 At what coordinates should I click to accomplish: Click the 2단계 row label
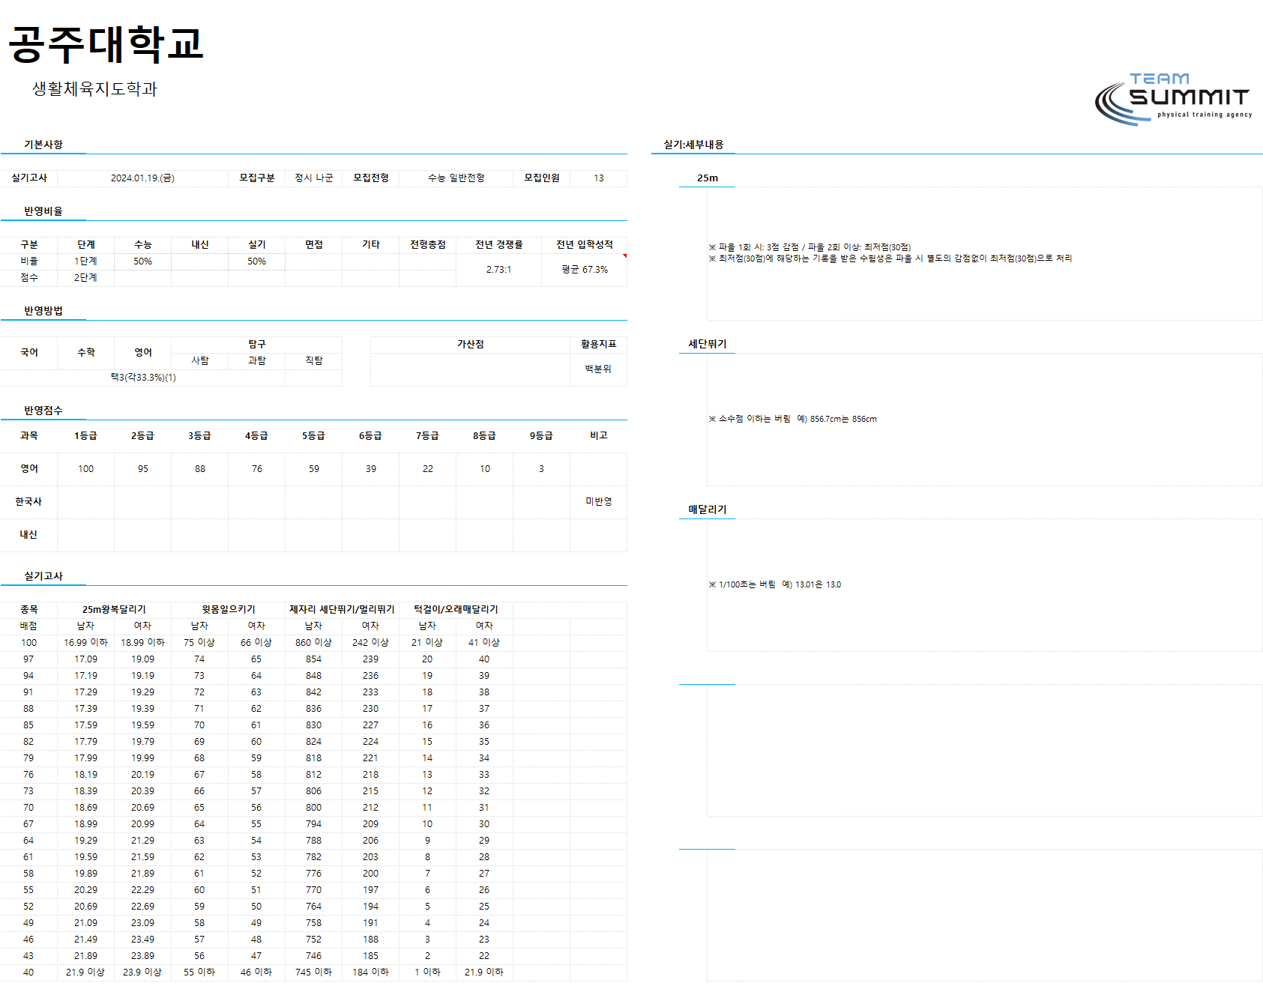click(x=85, y=278)
